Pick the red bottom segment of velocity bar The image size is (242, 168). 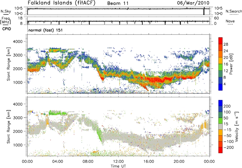221,150
